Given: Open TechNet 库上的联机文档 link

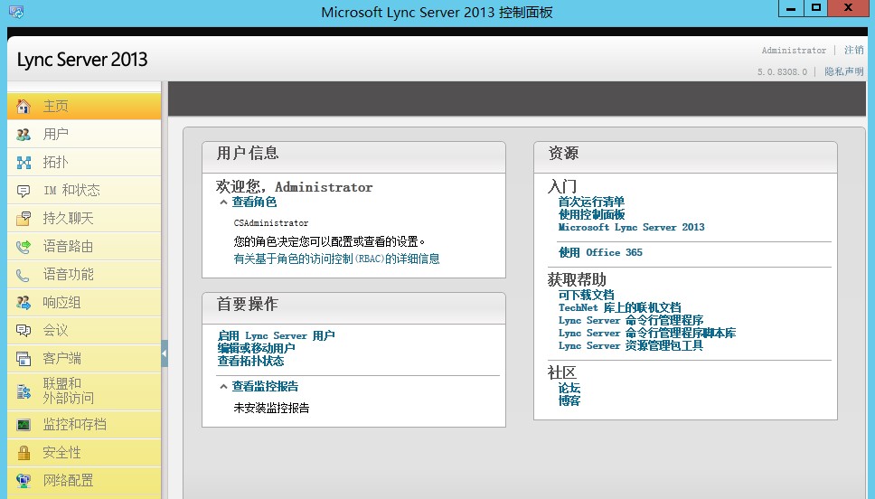Looking at the screenshot, I should (x=619, y=307).
